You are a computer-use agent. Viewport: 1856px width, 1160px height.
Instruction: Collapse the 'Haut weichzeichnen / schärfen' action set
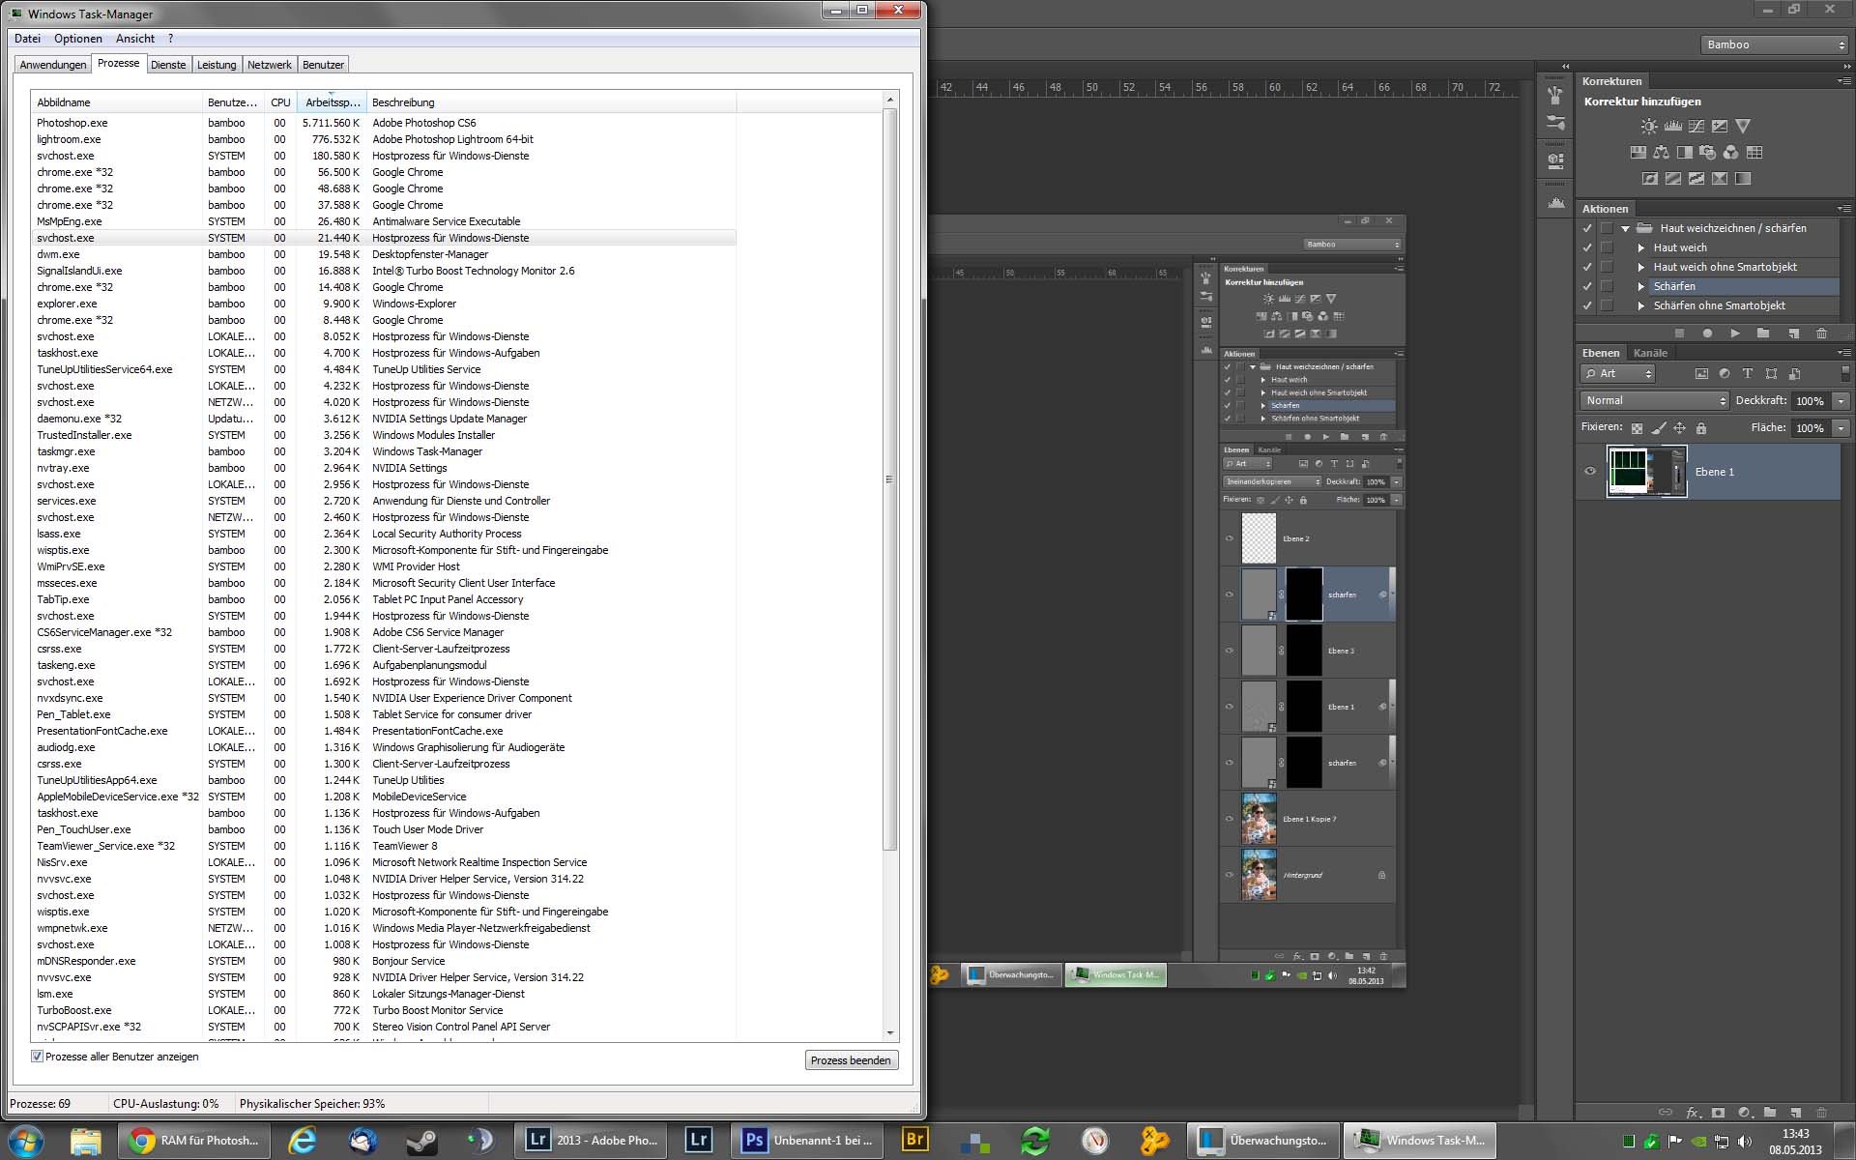pyautogui.click(x=1626, y=229)
